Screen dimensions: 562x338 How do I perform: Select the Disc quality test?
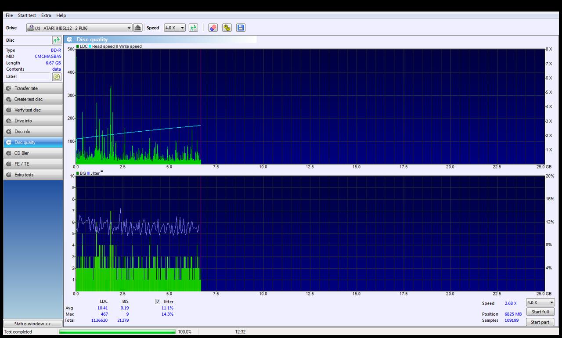pyautogui.click(x=33, y=142)
